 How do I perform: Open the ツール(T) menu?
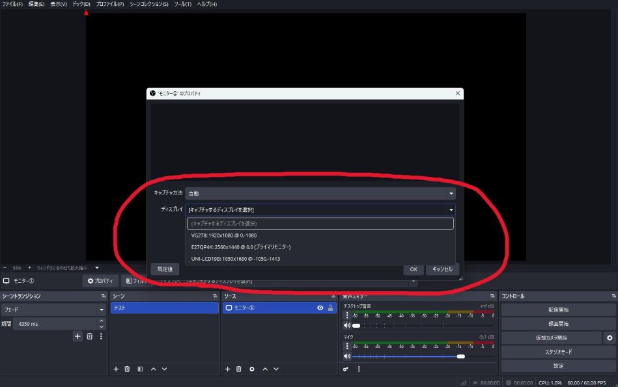coord(182,4)
